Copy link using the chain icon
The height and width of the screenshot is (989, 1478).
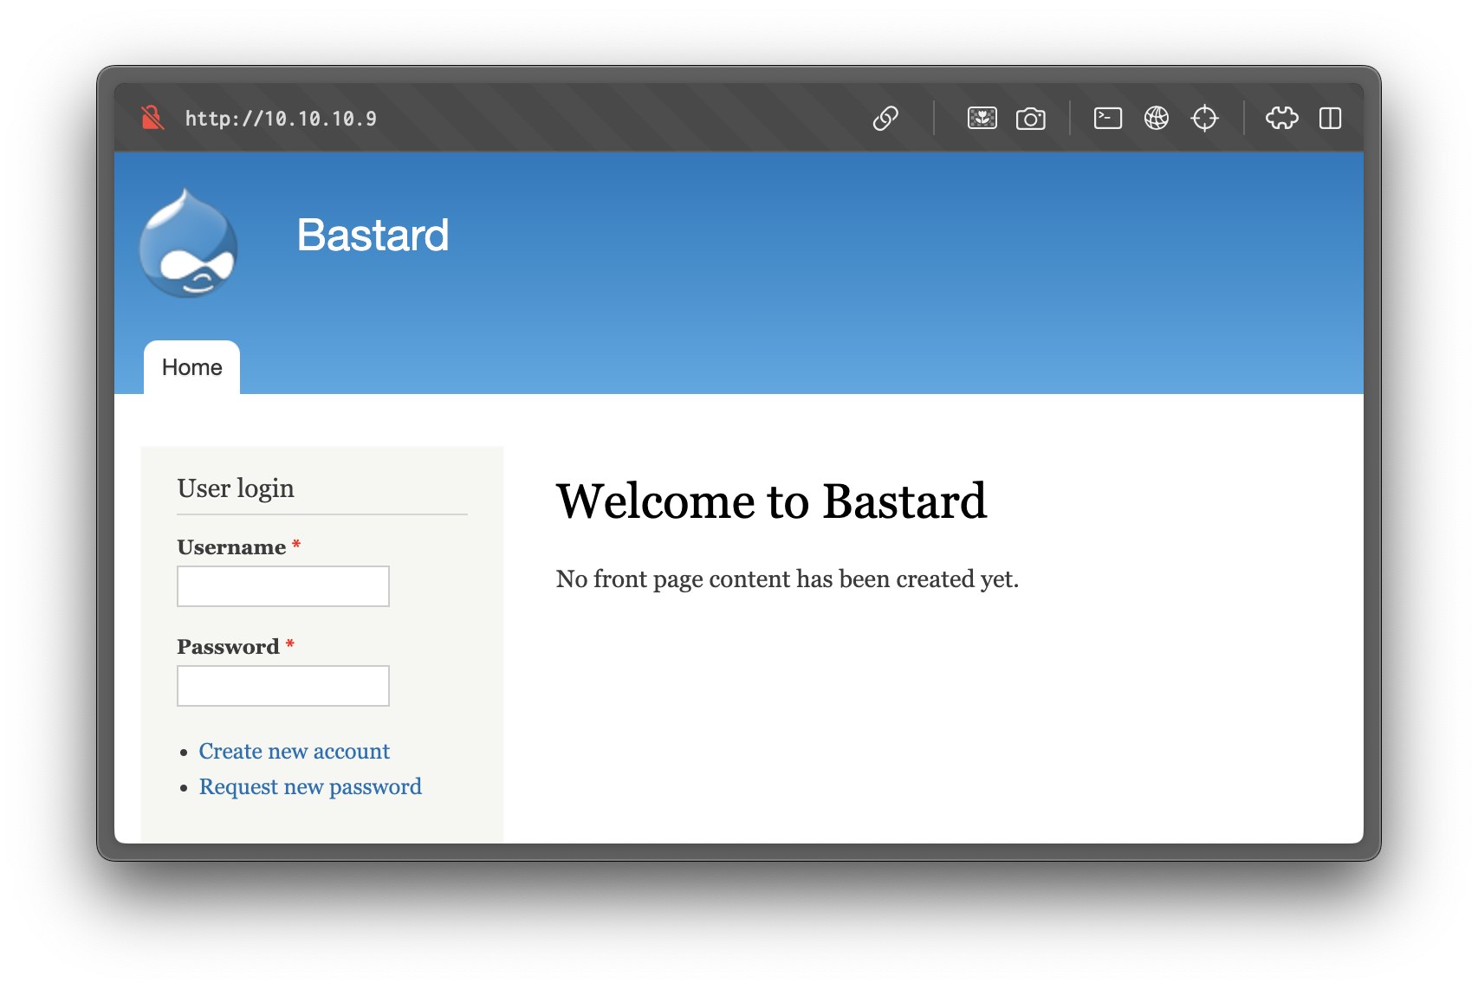885,118
